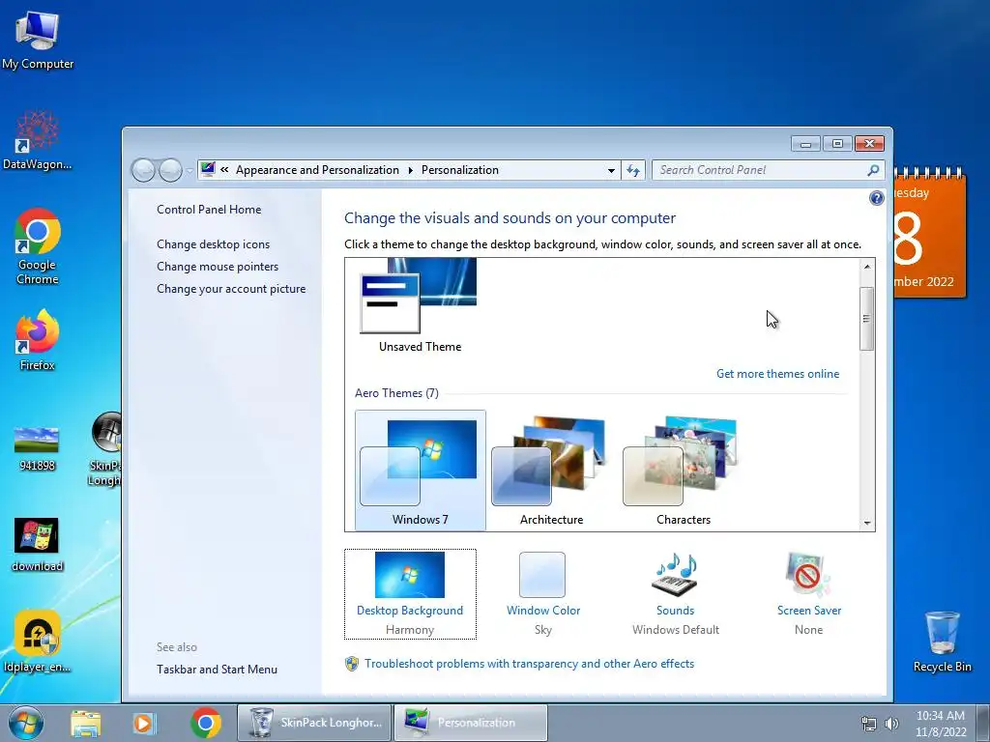Open Change your account picture link
The width and height of the screenshot is (990, 742).
point(231,288)
